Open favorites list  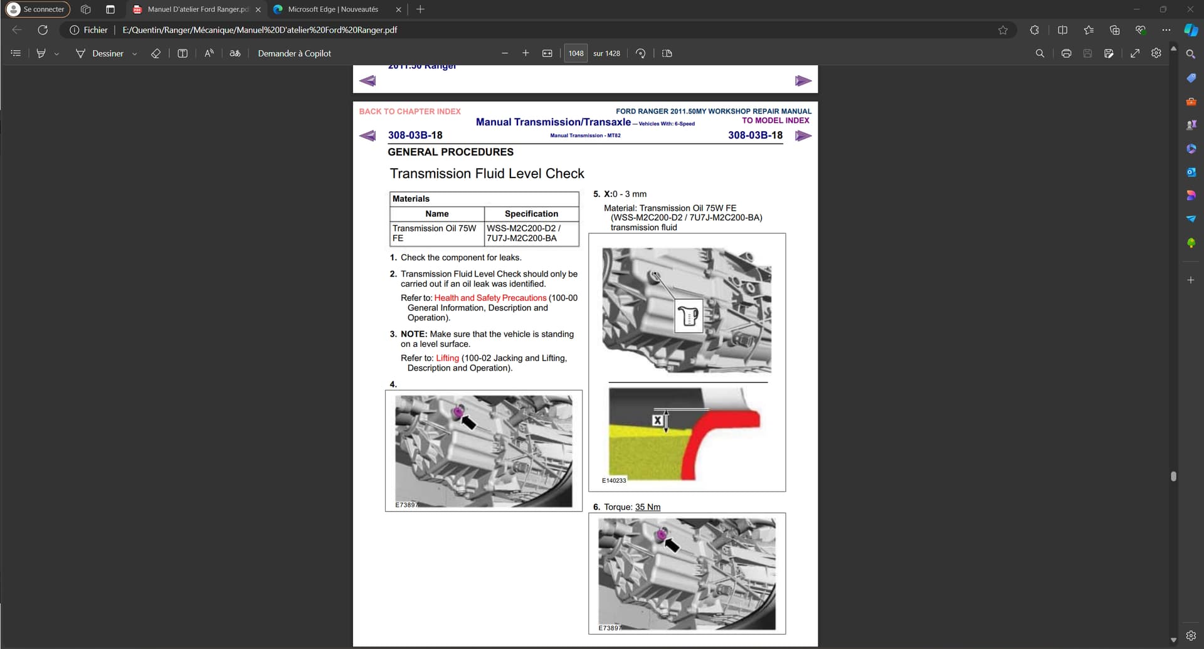(x=1089, y=29)
